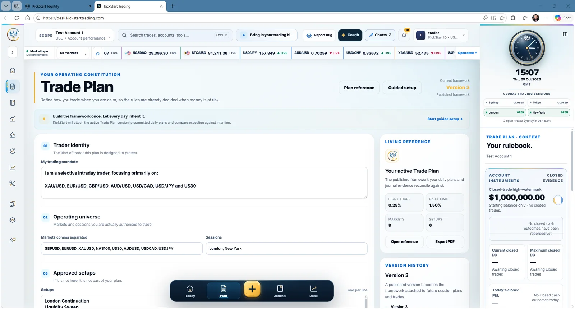Image resolution: width=575 pixels, height=309 pixels.
Task: Select the Trade Plan document sidebar icon
Action: pos(13,87)
